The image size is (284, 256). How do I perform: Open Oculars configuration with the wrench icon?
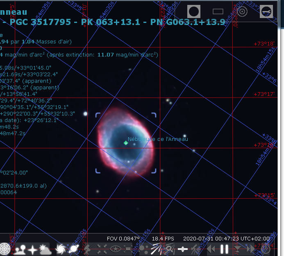(266, 11)
